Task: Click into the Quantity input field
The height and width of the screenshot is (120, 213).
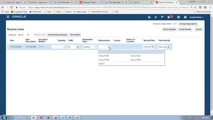Action: 59,47
